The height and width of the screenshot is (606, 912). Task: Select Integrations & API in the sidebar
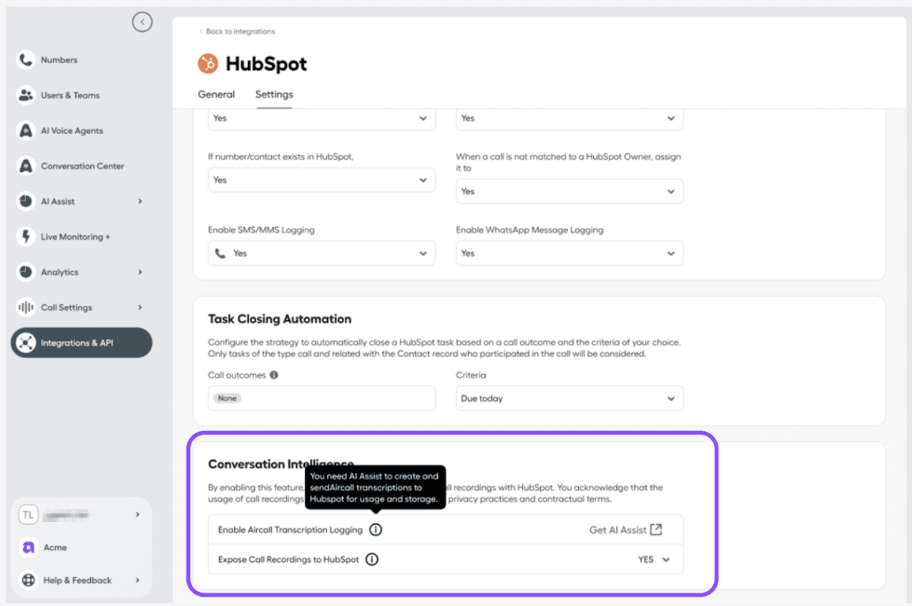pyautogui.click(x=81, y=343)
